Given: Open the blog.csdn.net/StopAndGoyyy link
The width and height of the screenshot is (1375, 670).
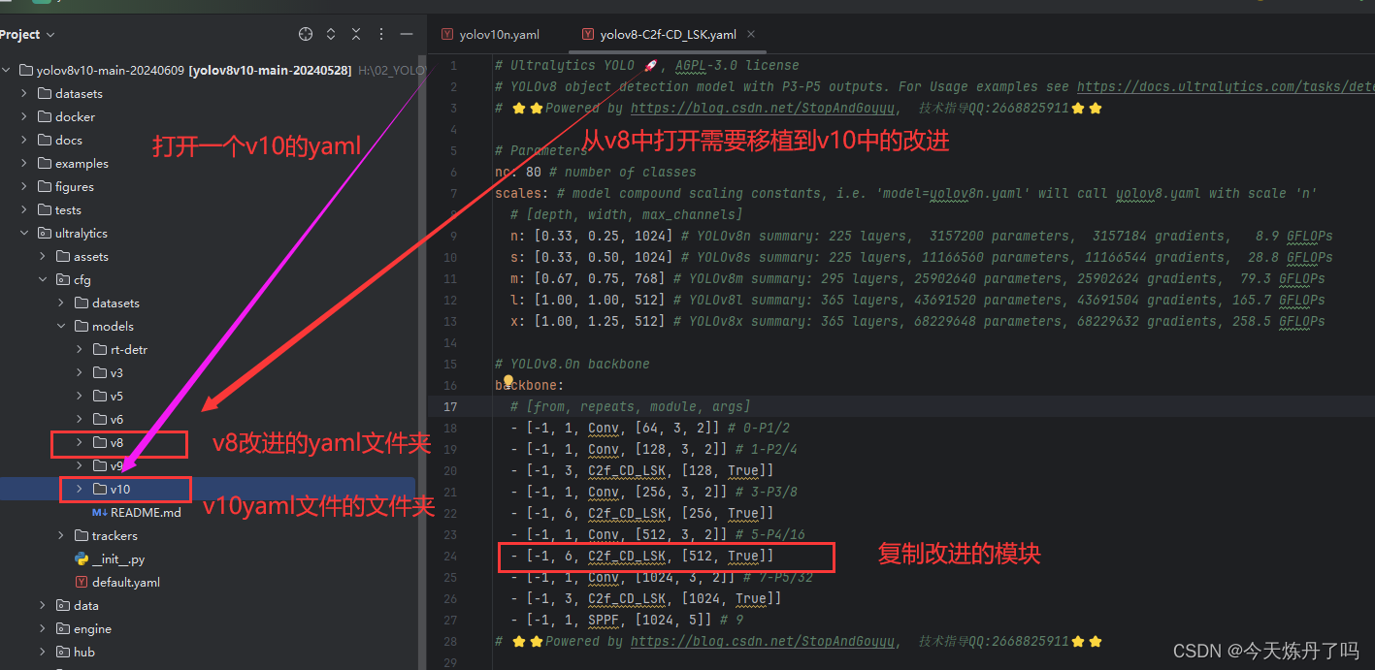Looking at the screenshot, I should (763, 108).
